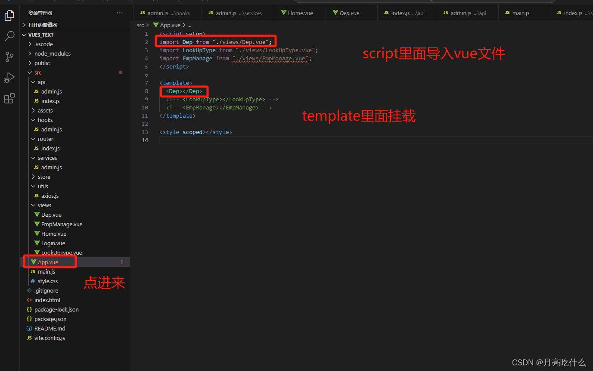Click the JS icon beside axios.js

[x=37, y=196]
